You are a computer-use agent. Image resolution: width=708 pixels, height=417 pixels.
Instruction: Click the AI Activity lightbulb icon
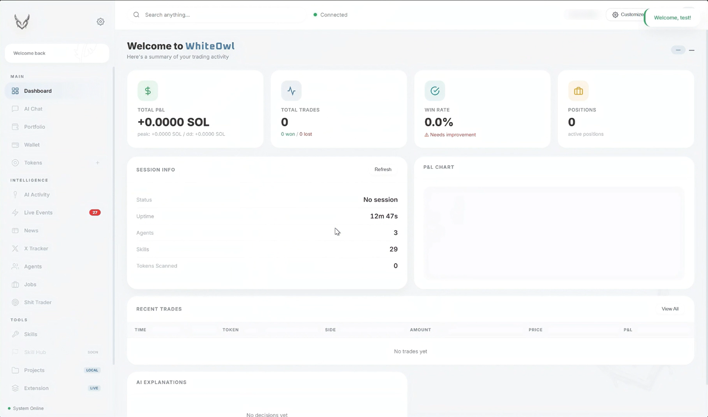15,195
